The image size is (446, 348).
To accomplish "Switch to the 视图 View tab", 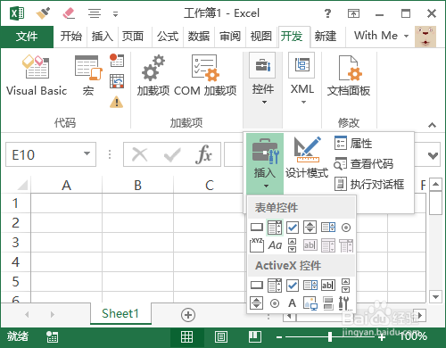I will [261, 37].
